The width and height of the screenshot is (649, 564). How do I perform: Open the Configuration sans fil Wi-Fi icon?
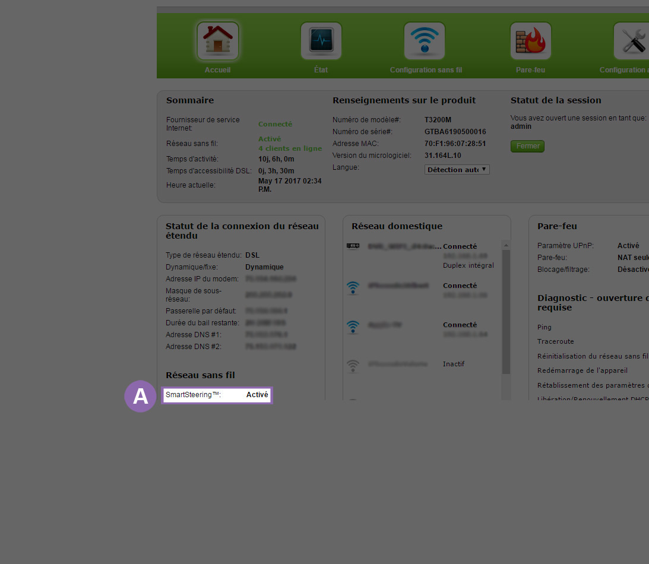[x=425, y=41]
